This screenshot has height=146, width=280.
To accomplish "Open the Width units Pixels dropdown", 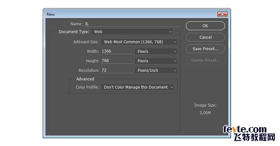I will click(x=156, y=51).
